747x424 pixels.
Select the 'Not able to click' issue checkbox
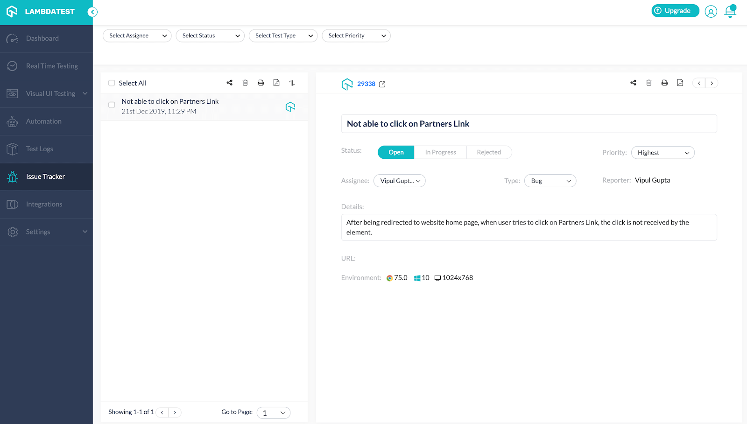pyautogui.click(x=112, y=105)
